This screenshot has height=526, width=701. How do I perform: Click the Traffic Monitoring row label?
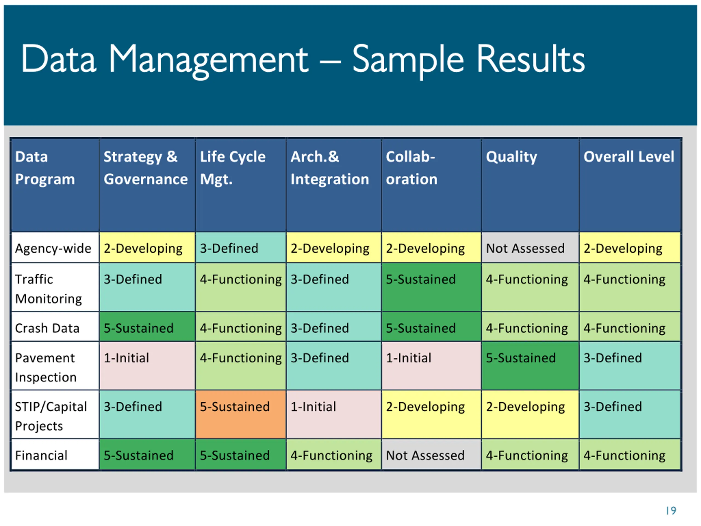pos(49,288)
